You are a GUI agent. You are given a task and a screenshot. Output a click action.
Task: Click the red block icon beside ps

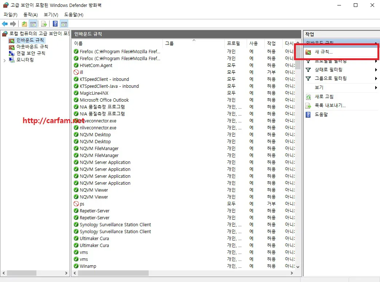pyautogui.click(x=76, y=204)
